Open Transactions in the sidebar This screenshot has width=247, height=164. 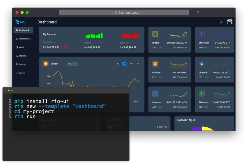point(23,39)
